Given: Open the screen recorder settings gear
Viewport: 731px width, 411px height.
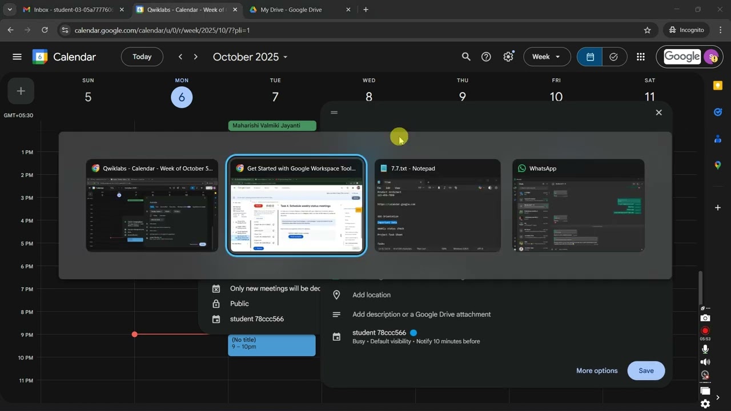Looking at the screenshot, I should tap(705, 404).
